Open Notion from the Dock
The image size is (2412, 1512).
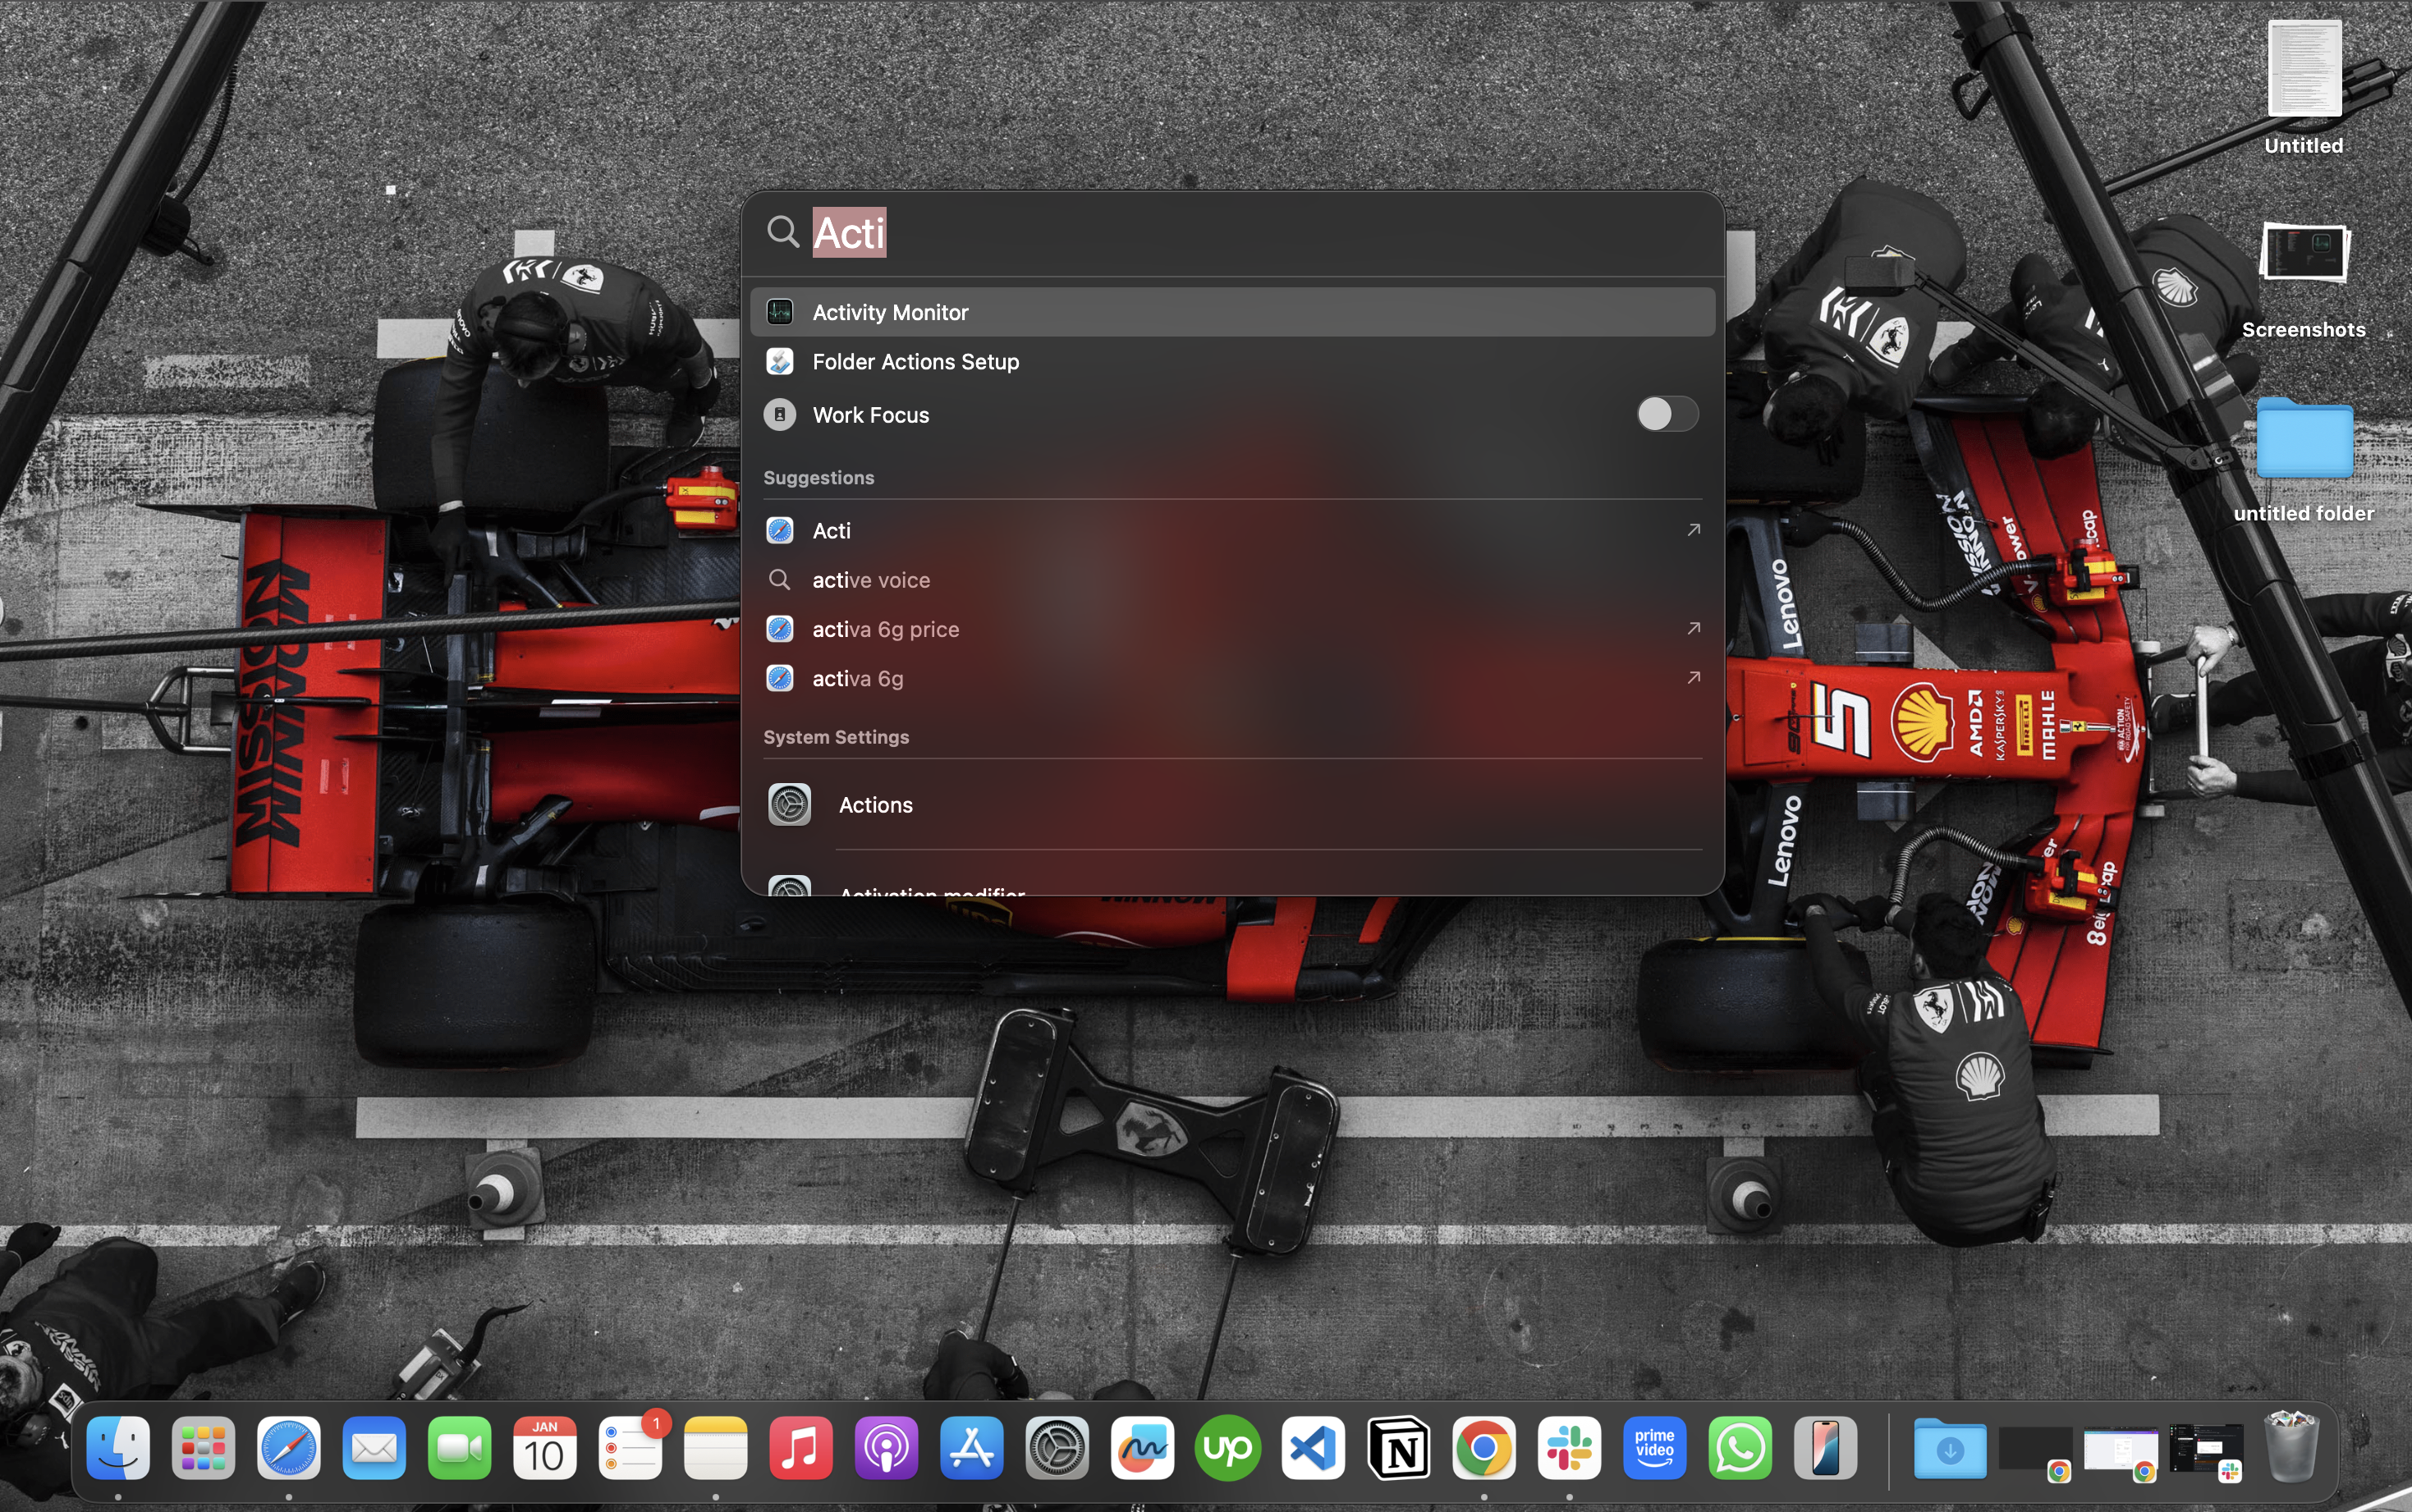coord(1399,1448)
